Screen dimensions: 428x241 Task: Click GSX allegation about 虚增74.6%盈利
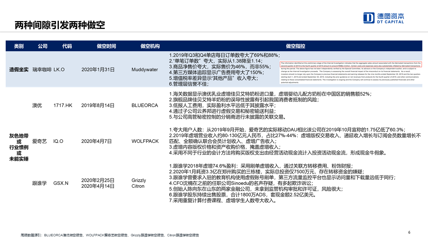tap(260, 166)
